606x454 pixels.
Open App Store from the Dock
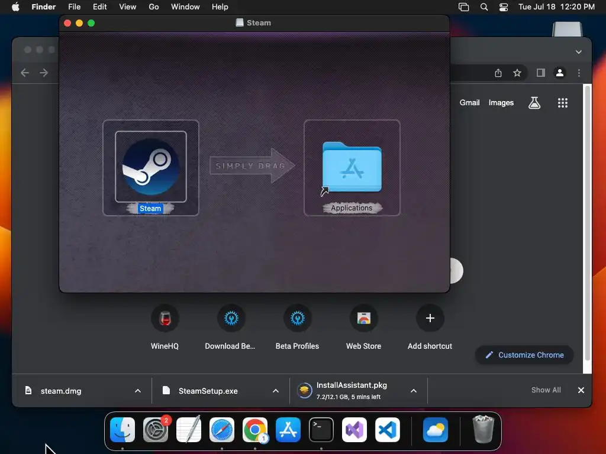click(x=288, y=430)
